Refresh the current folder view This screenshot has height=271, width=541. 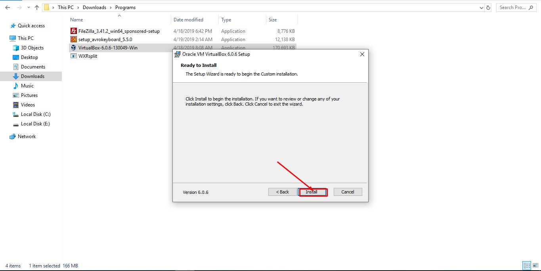[x=488, y=8]
